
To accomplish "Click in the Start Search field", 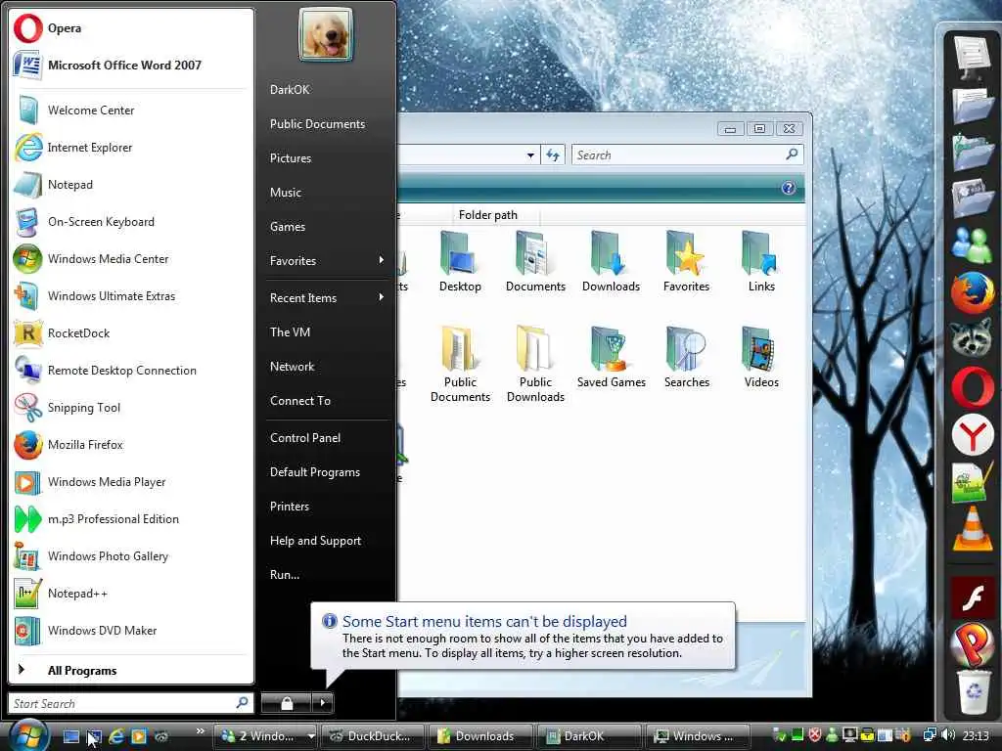I will coord(130,703).
